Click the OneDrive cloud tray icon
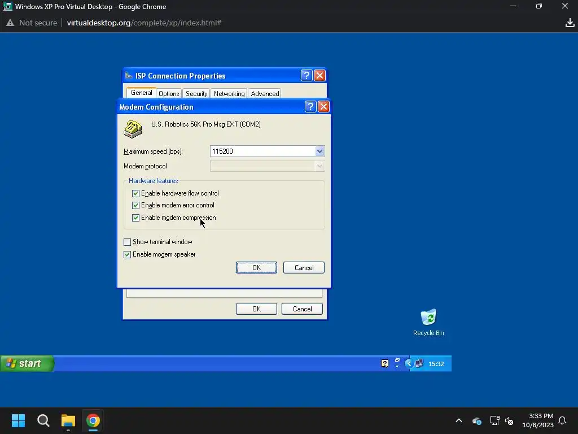 (476, 420)
